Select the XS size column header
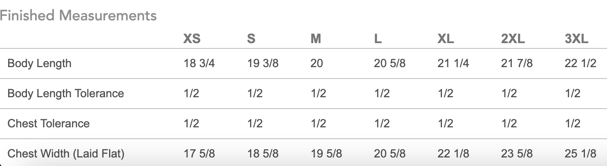 [192, 39]
